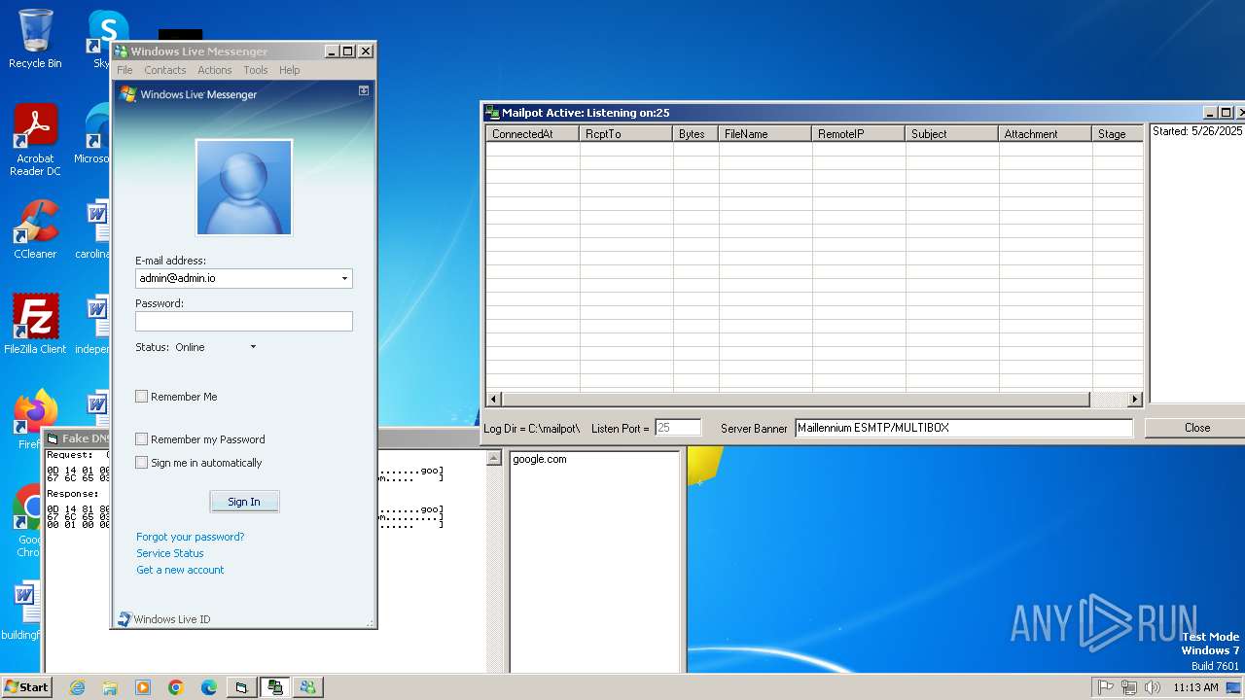Viewport: 1245px width, 700px height.
Task: Switch to Mailpot taskbar button
Action: coord(275,687)
